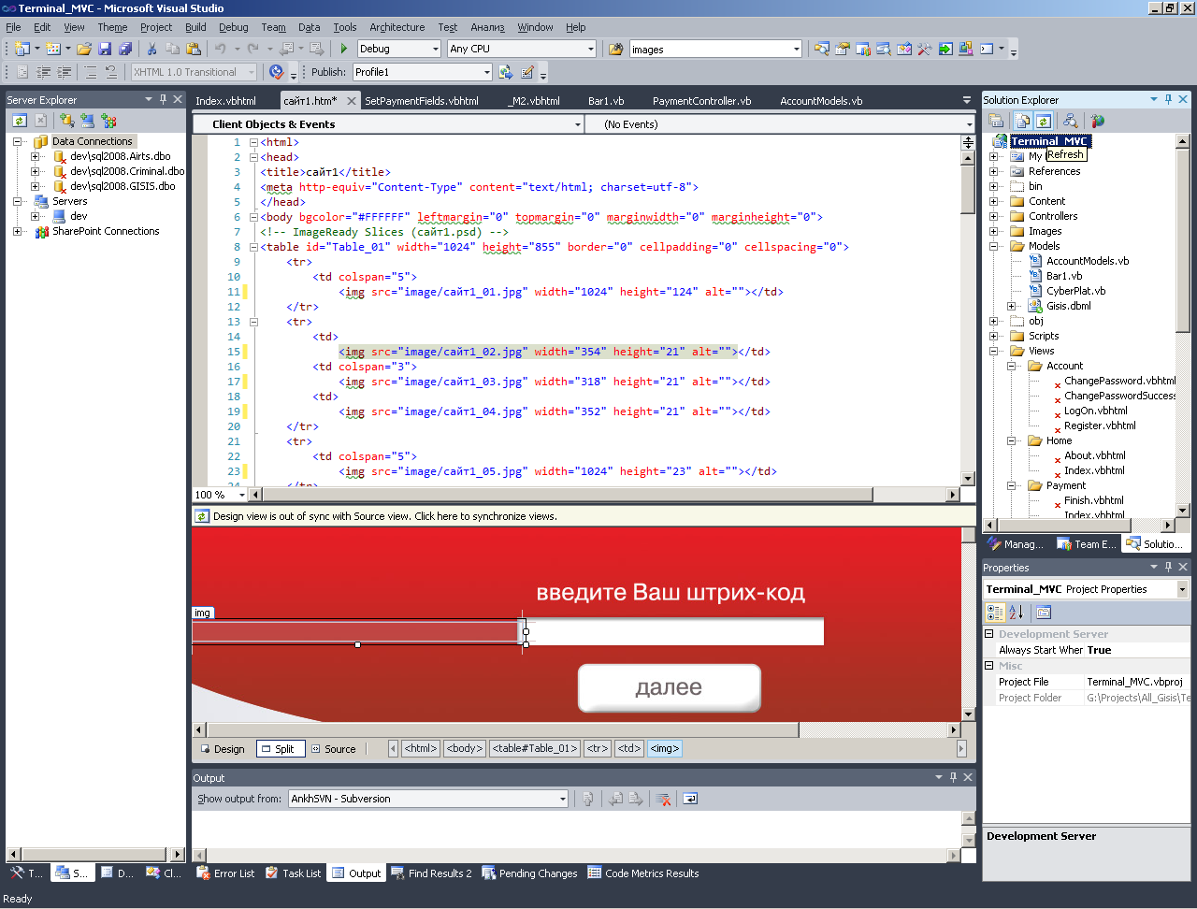Click the Publish Web icon next to Profile1
This screenshot has height=909, width=1197.
click(x=505, y=72)
